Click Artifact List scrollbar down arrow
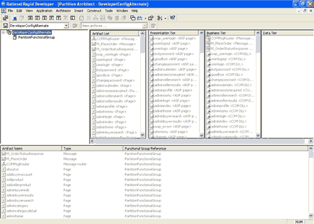The width and height of the screenshot is (314, 224). pyautogui.click(x=142, y=135)
